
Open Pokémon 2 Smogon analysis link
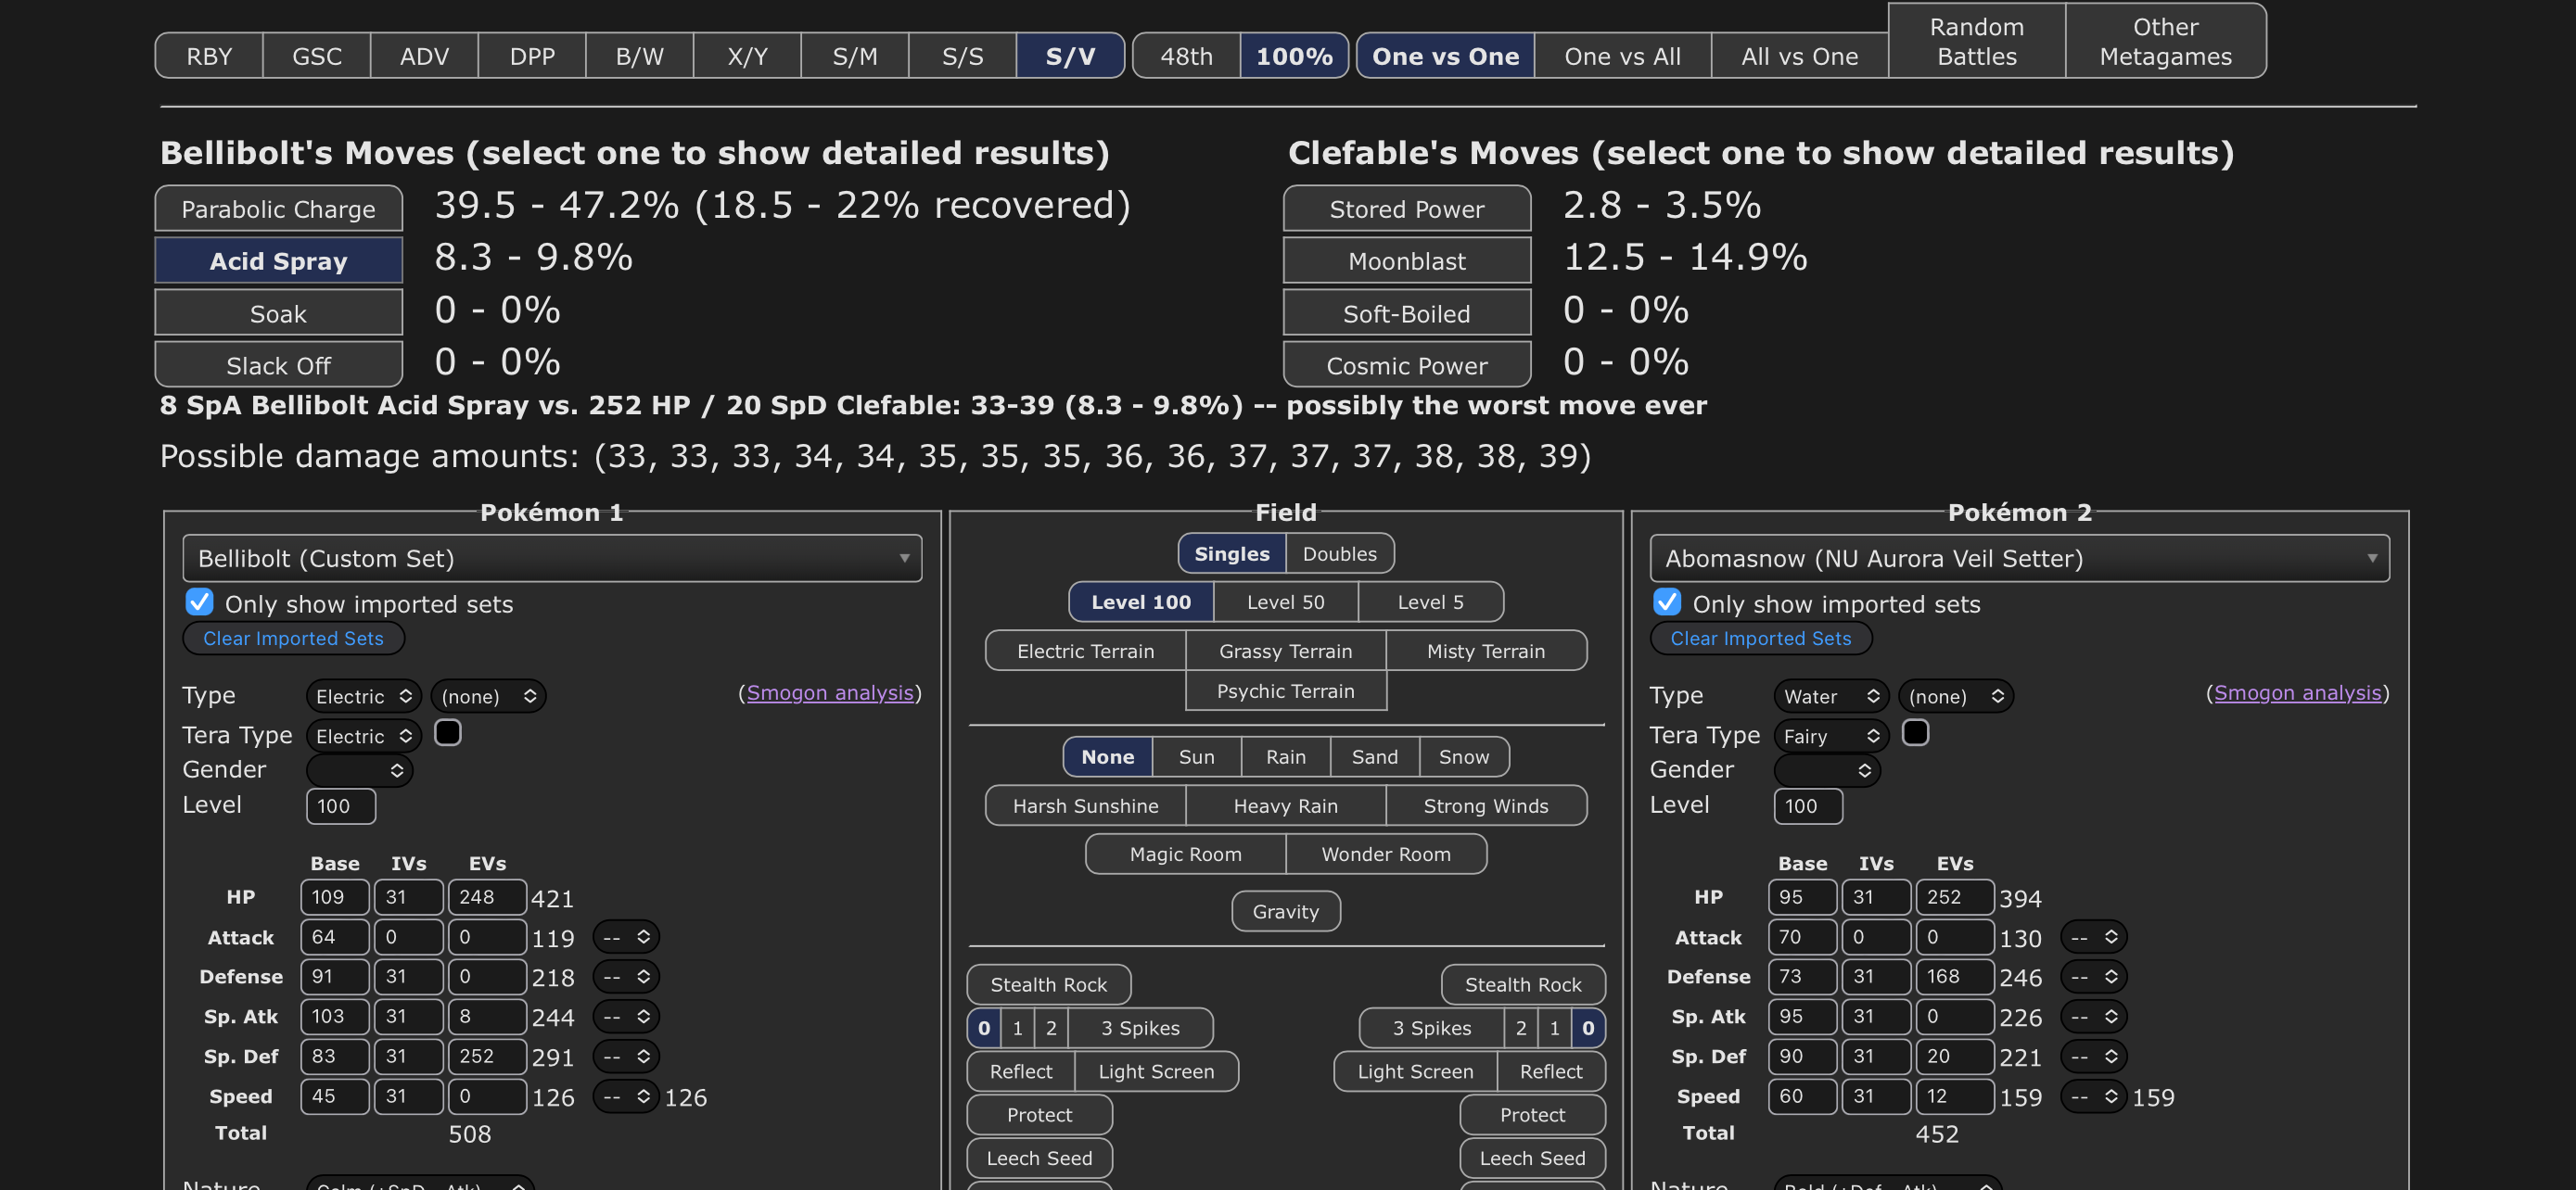click(x=2297, y=692)
